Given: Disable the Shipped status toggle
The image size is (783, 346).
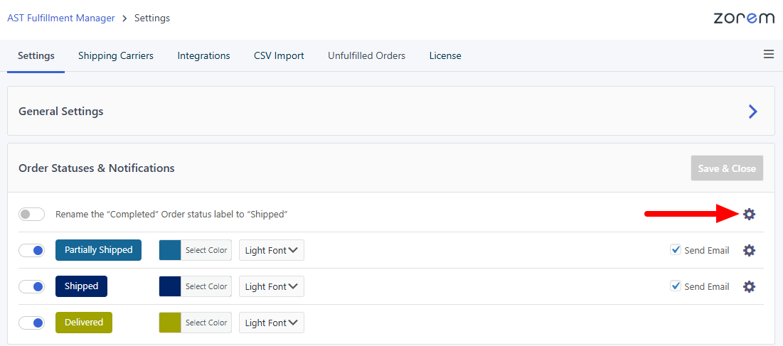Looking at the screenshot, I should [31, 286].
